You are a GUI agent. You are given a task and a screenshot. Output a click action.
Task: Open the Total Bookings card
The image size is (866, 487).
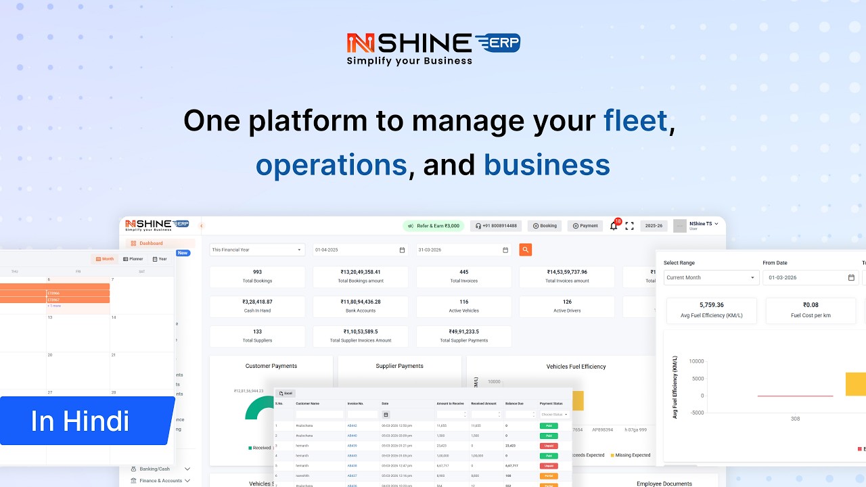click(257, 277)
